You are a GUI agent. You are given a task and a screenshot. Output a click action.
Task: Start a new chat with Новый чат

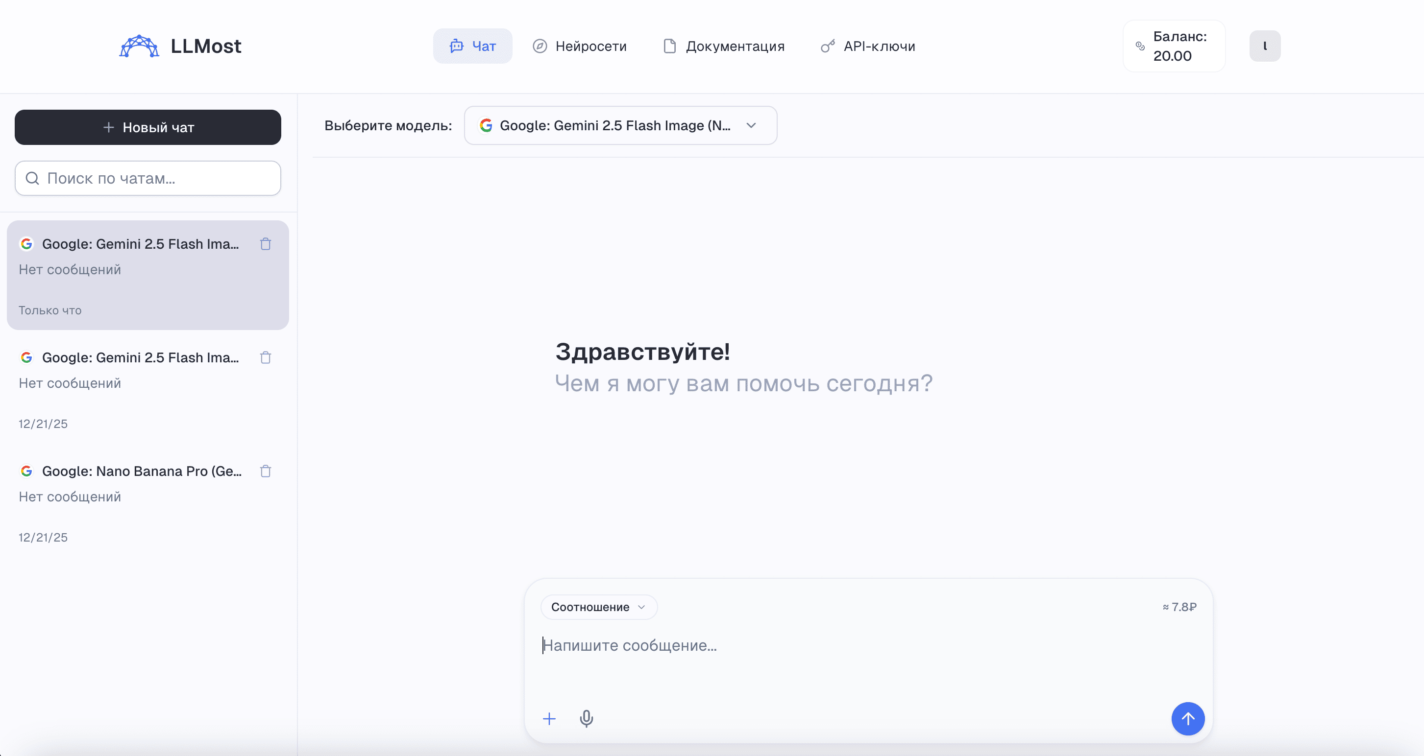(148, 128)
